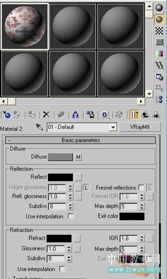This screenshot has width=167, height=279.
Task: Click the Refl. glossiness spinner arrows
Action: click(70, 196)
